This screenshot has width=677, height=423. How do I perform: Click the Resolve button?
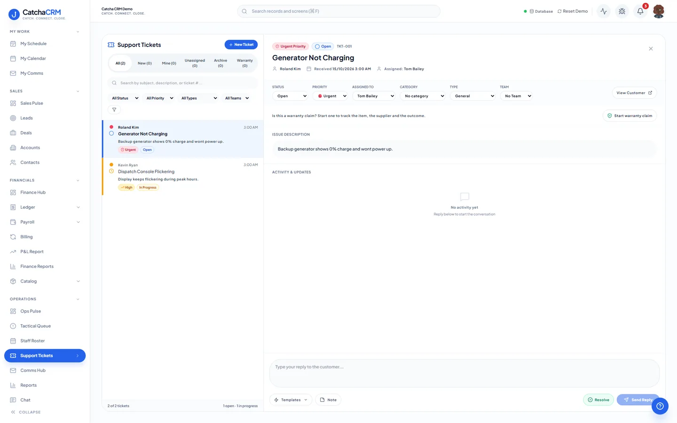tap(598, 400)
